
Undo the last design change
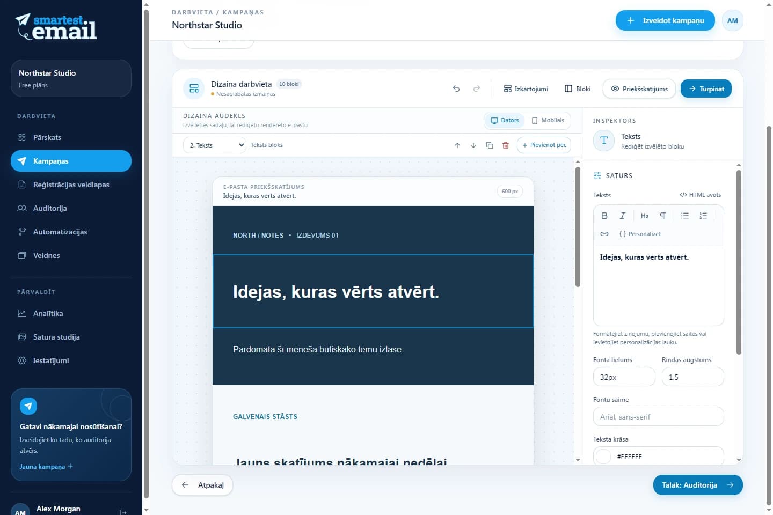point(456,89)
